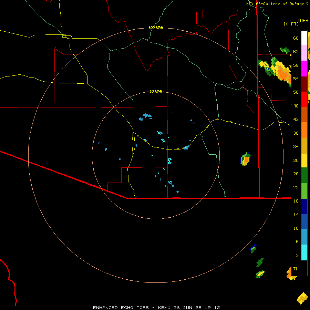The image size is (310, 310).
Task: Pick the navy blue legend swatch
Action: tap(304, 206)
